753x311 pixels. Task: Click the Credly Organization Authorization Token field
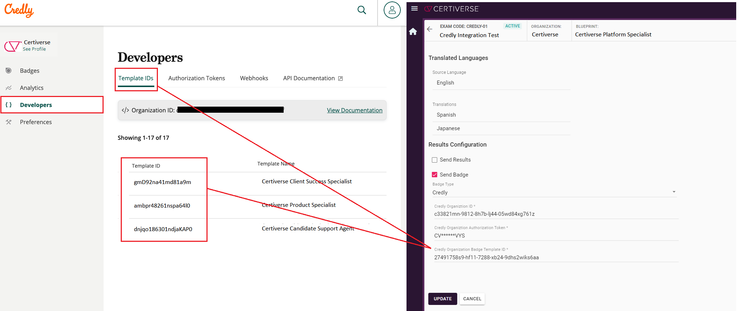[555, 236]
